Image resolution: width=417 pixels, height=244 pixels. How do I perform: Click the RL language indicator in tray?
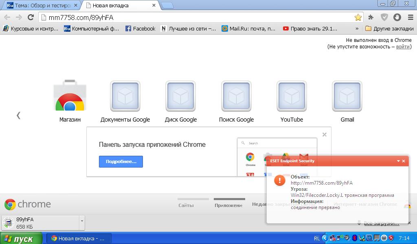317,238
